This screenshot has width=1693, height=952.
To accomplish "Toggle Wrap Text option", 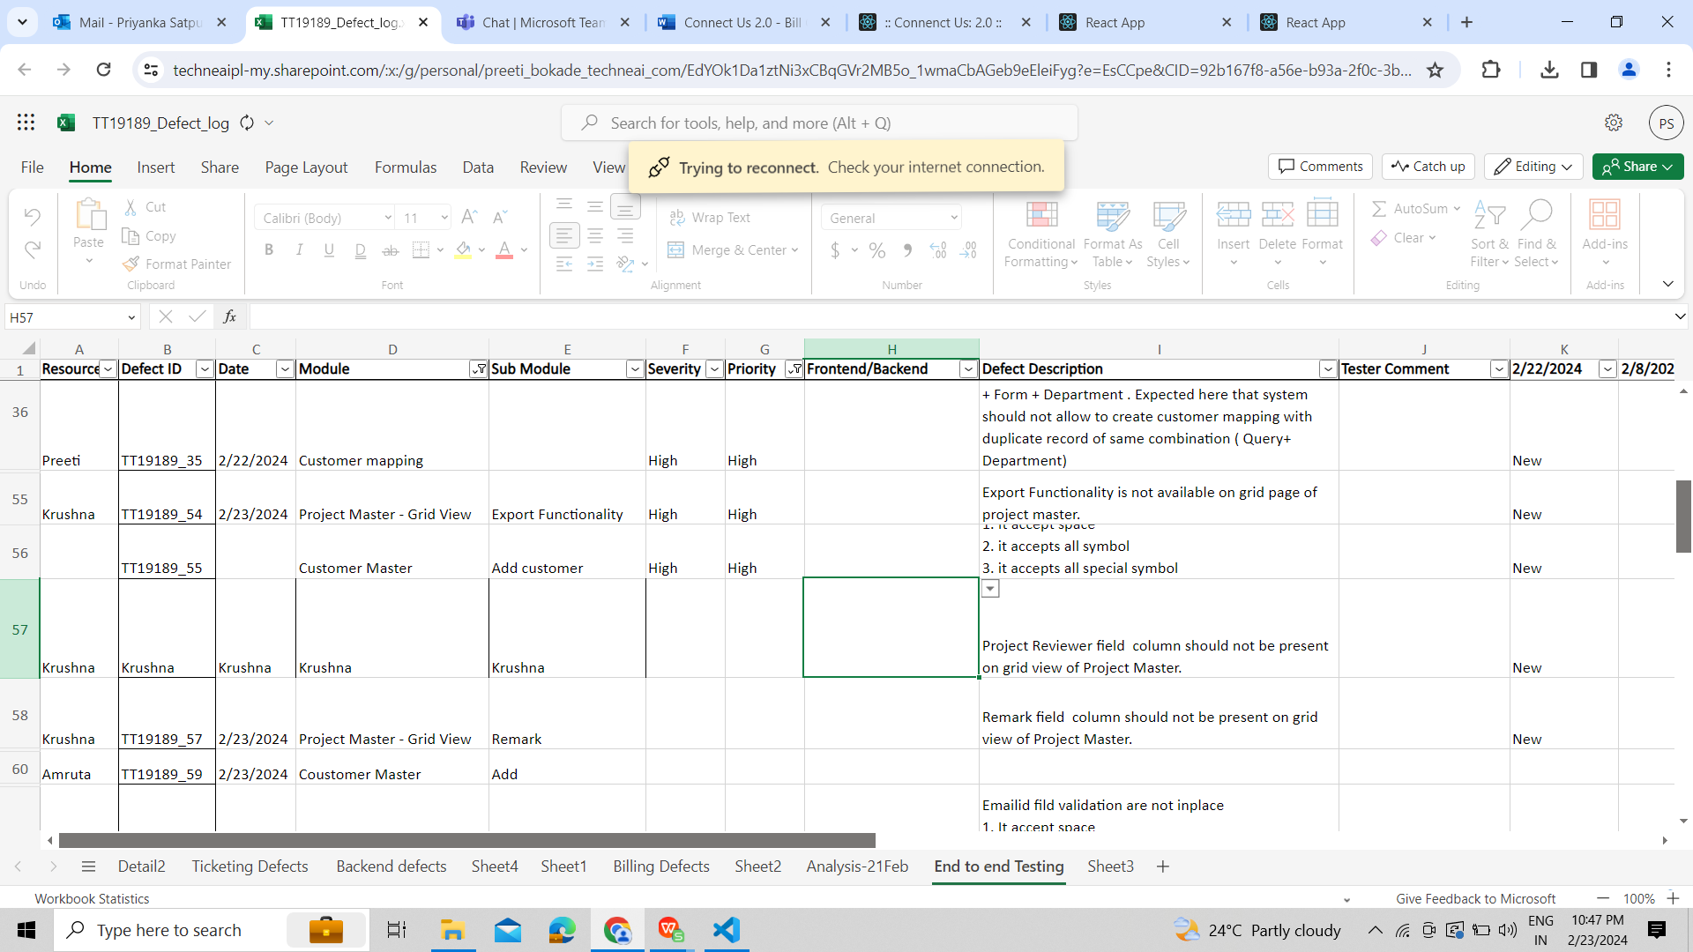I will coord(709,218).
